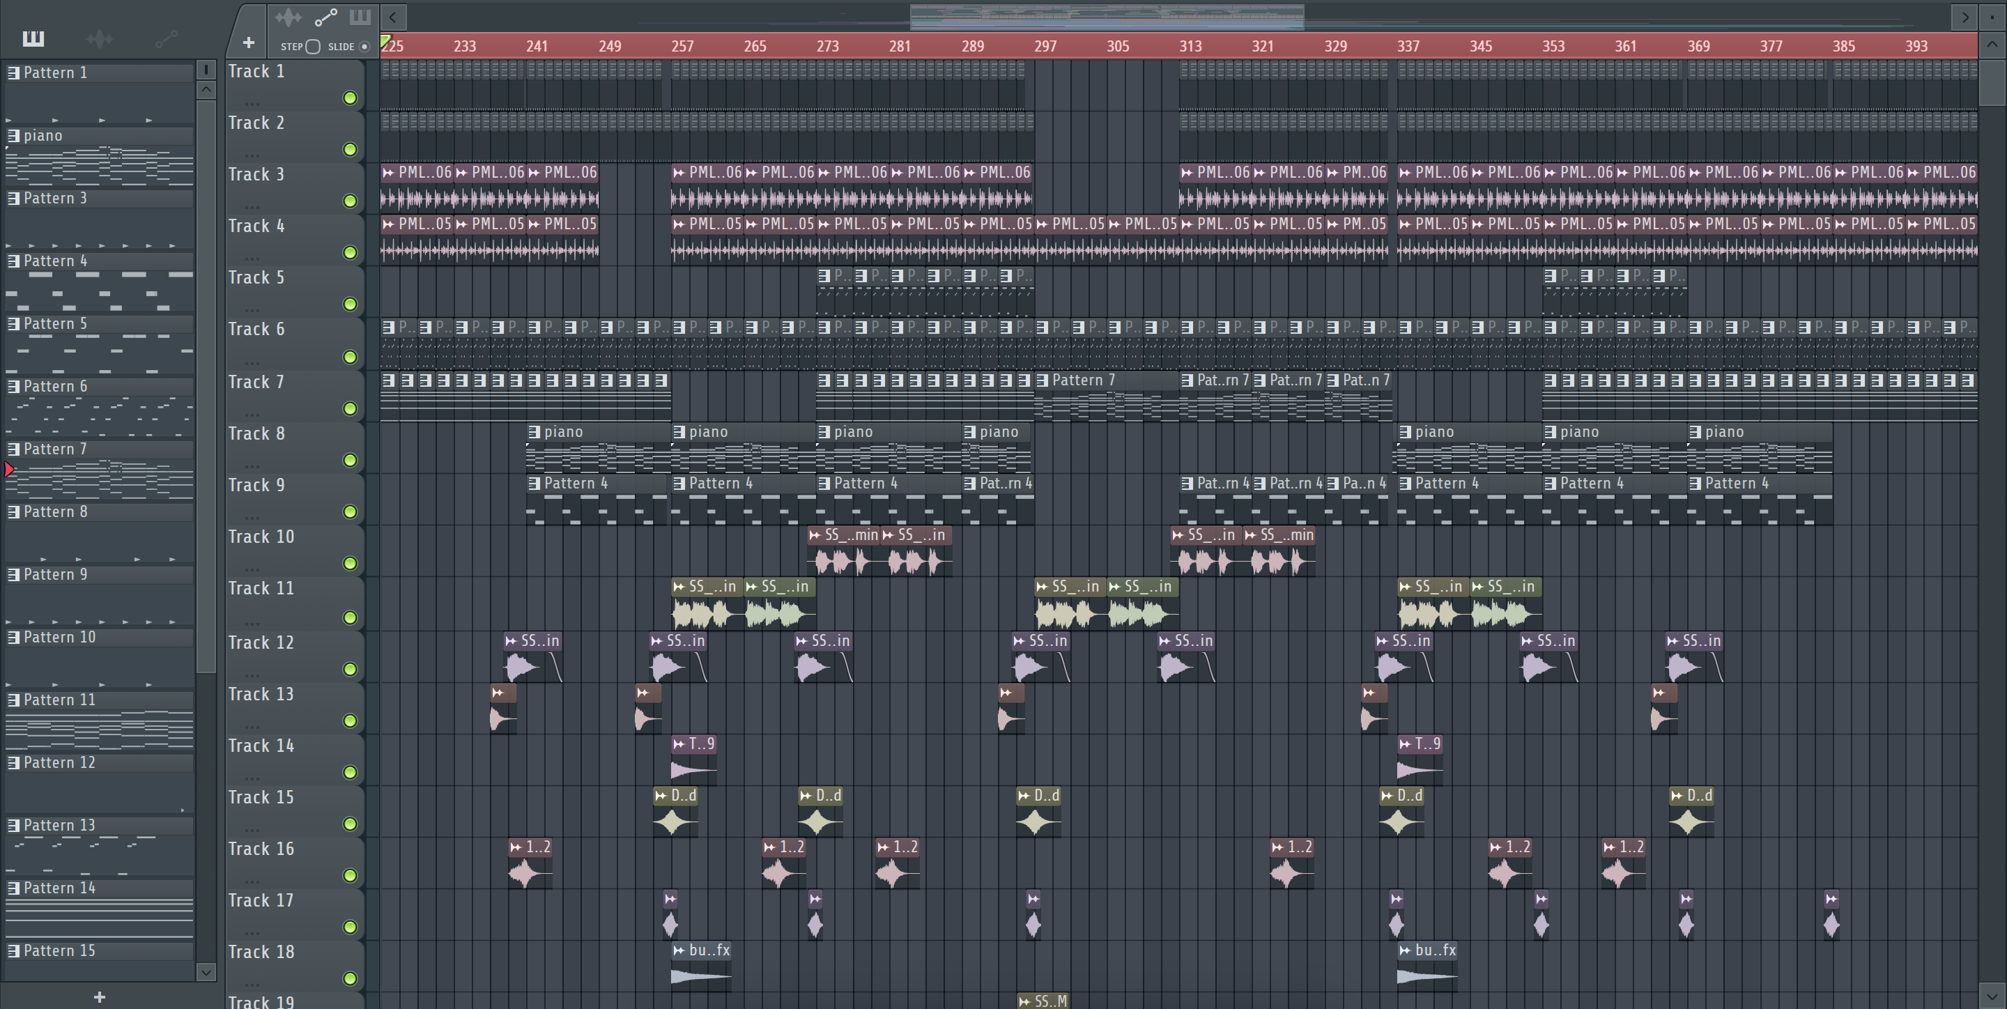Mute Track 3 via green LED

(x=350, y=201)
